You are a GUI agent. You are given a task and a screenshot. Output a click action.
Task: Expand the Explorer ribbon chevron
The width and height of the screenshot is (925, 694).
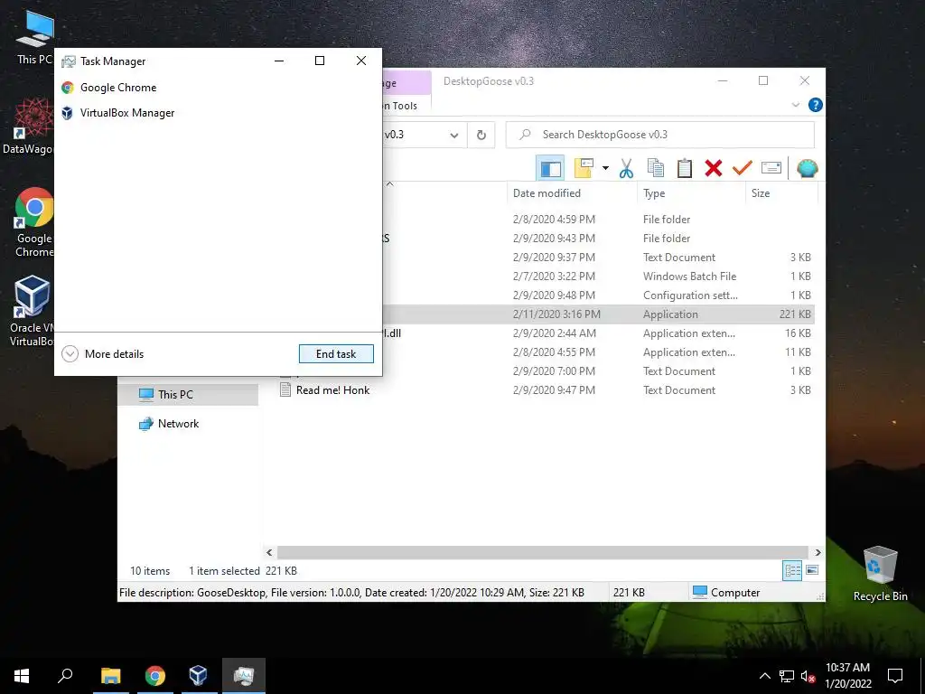point(795,105)
